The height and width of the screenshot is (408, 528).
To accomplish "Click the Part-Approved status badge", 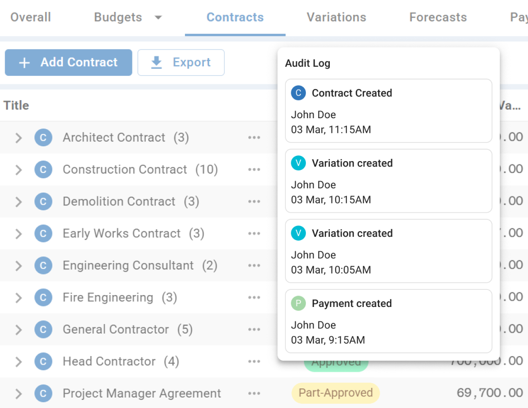I will [x=336, y=392].
